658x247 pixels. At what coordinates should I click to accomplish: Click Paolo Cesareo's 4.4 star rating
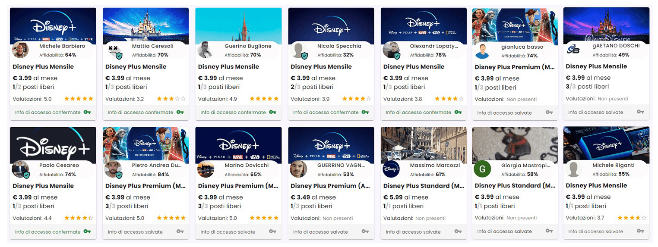[x=79, y=218]
